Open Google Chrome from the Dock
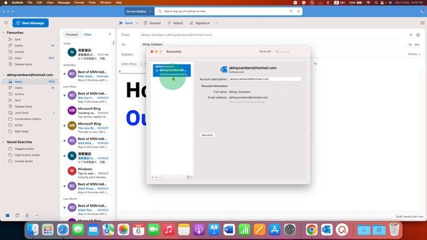The height and width of the screenshot is (240, 427). (312, 230)
